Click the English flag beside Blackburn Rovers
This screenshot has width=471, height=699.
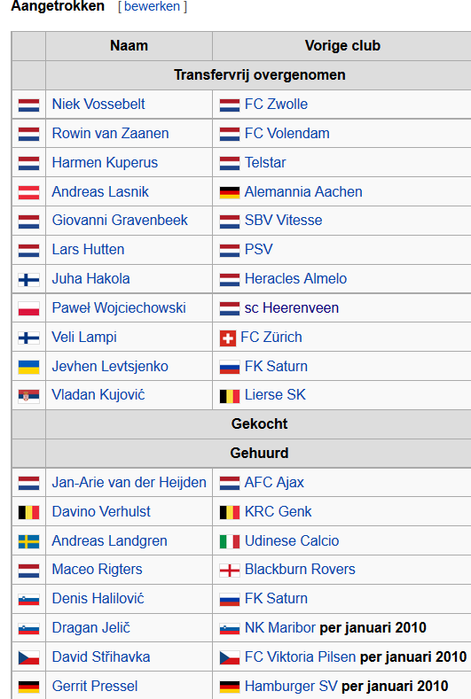[x=230, y=571]
